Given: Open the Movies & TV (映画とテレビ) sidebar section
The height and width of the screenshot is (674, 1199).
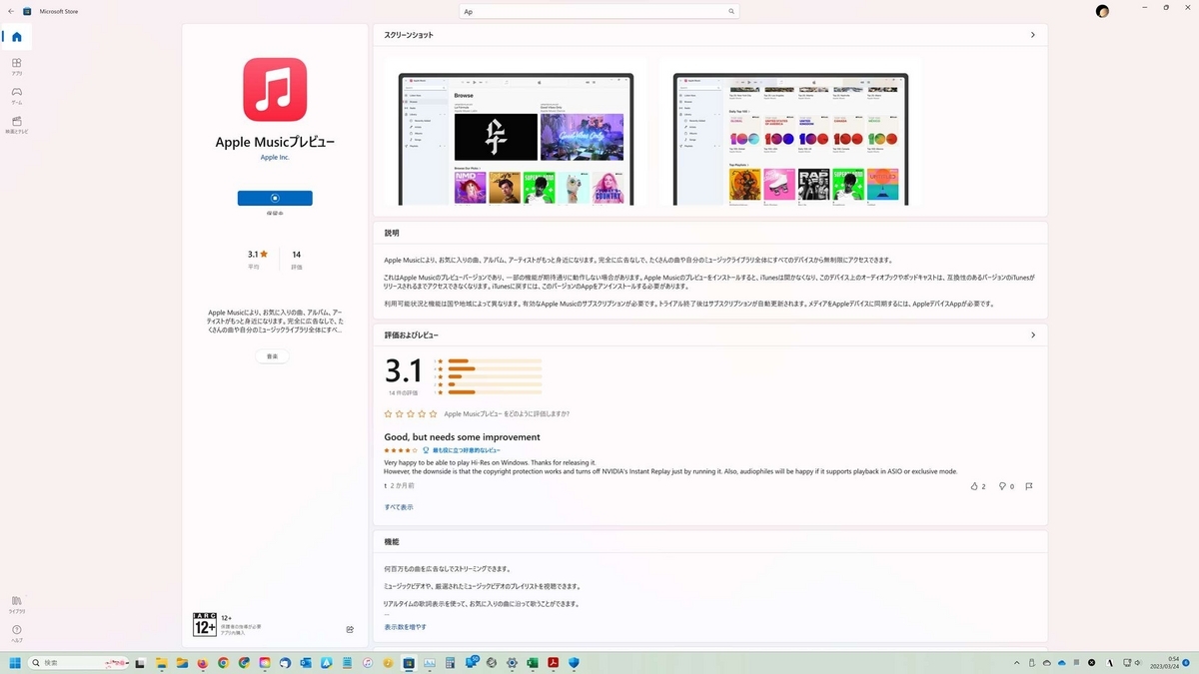Looking at the screenshot, I should point(16,125).
